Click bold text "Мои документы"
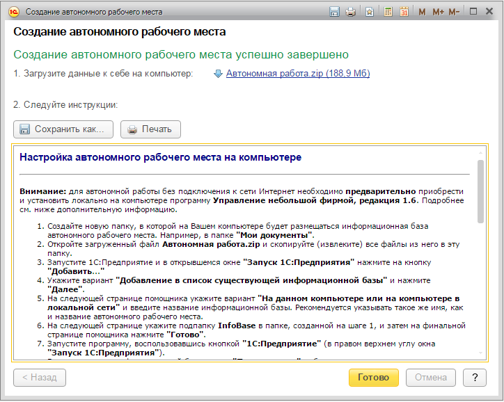 tap(274, 235)
